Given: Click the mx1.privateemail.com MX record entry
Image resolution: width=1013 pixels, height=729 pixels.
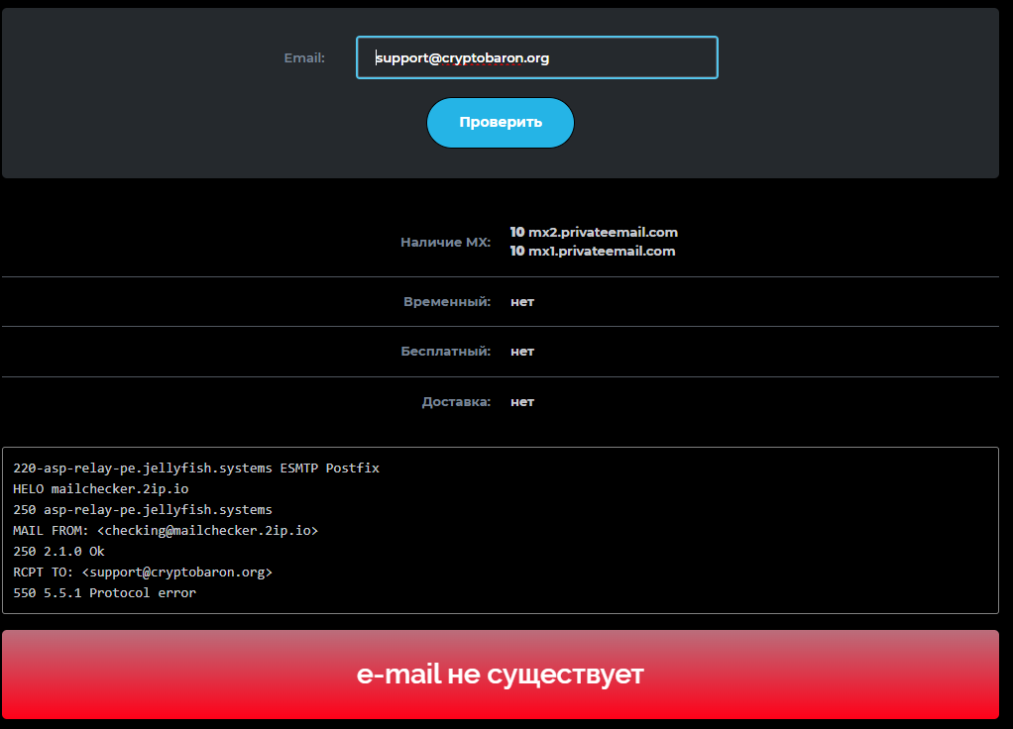Looking at the screenshot, I should coord(593,251).
